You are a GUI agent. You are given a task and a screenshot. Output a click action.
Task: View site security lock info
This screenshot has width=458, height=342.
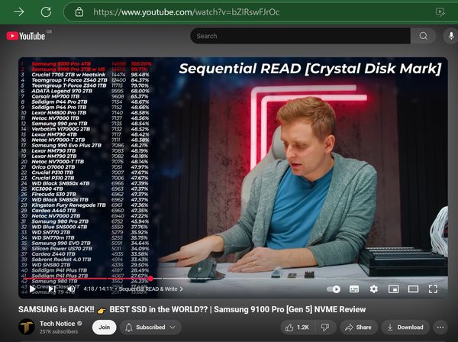pos(79,12)
